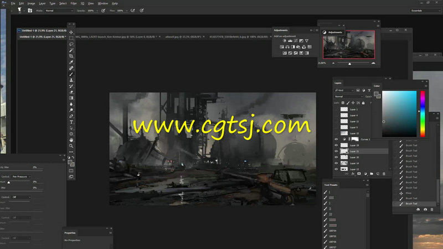The image size is (443, 249).
Task: Switch to Untitled-1 document tab
Action: point(43,37)
